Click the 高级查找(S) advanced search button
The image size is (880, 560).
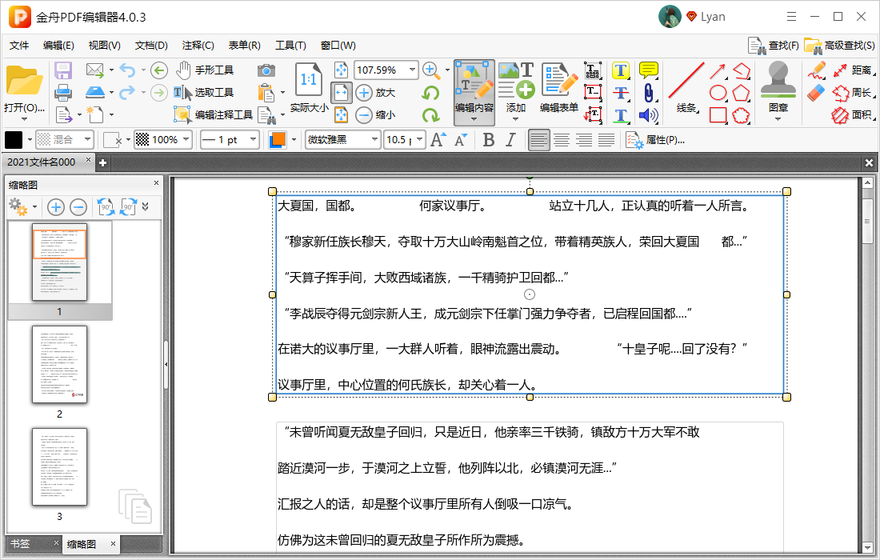pyautogui.click(x=837, y=46)
